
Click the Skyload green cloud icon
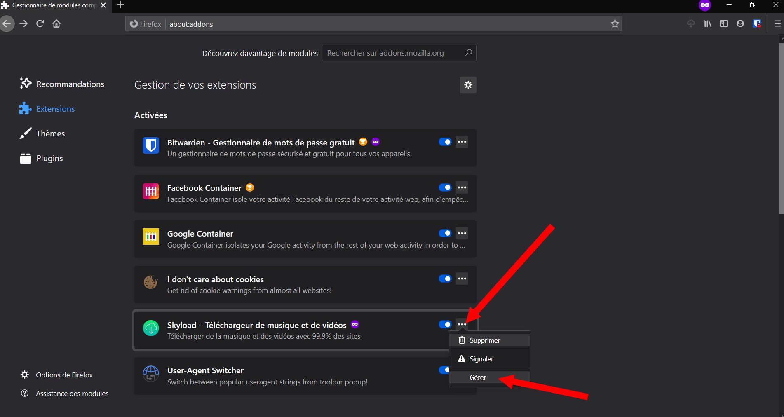tap(151, 328)
